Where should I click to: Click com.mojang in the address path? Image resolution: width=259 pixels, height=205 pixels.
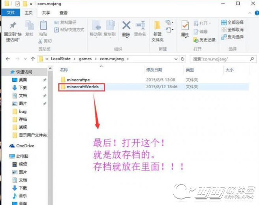point(112,59)
